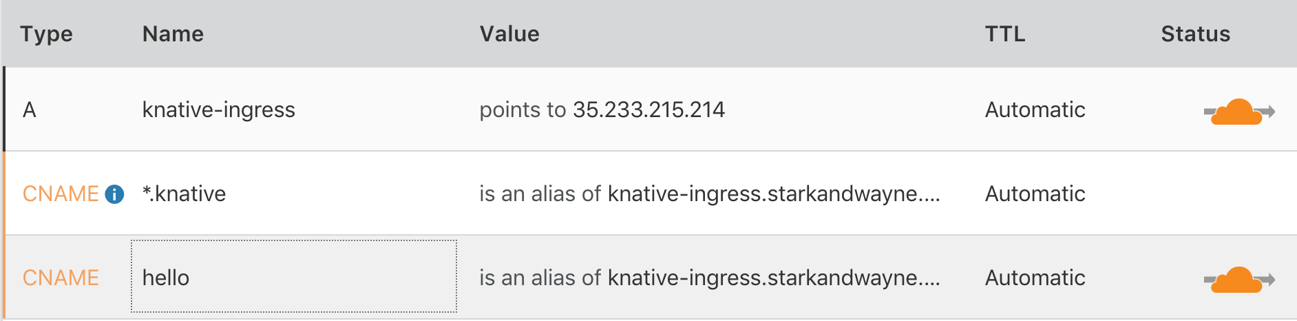The height and width of the screenshot is (321, 1297).
Task: Click the TTL column header
Action: [x=1005, y=34]
